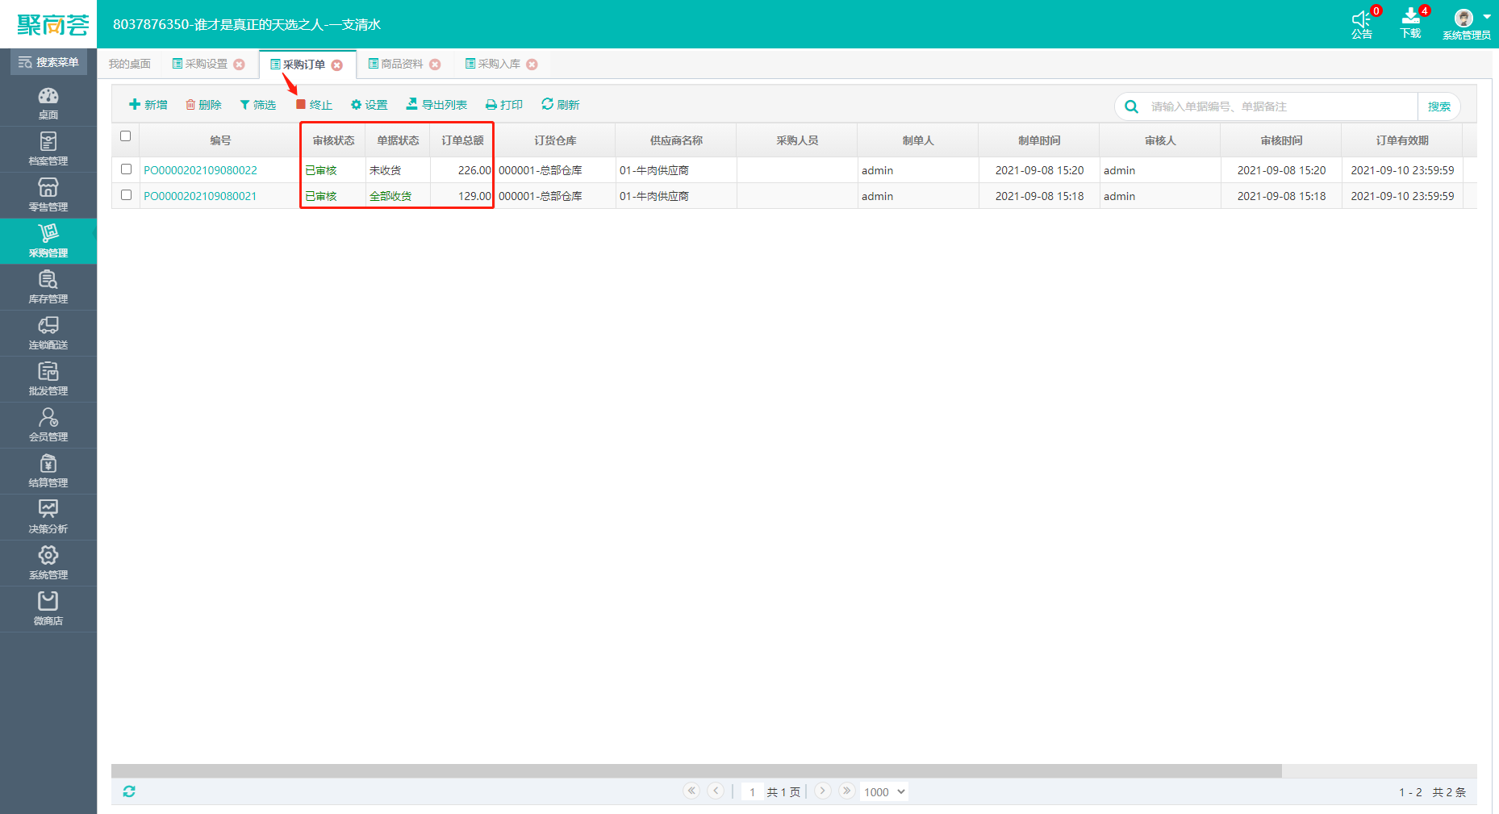This screenshot has height=814, width=1499.
Task: Click 新增 to add purchase order
Action: tap(148, 105)
